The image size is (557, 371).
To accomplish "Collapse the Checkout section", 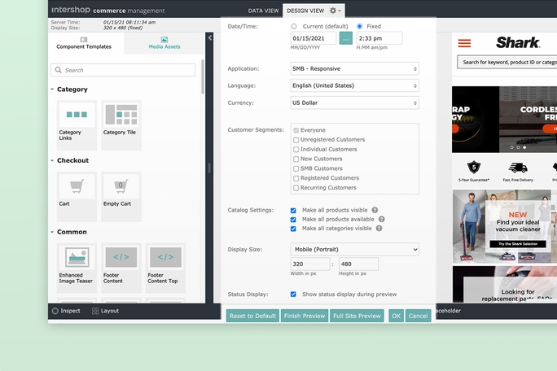I will pos(52,160).
